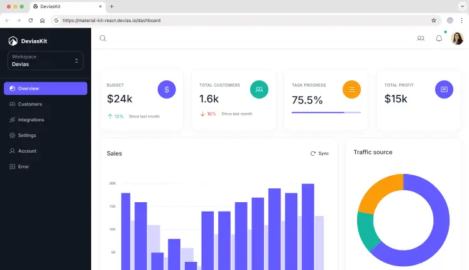Select Overview in the sidebar

point(45,89)
